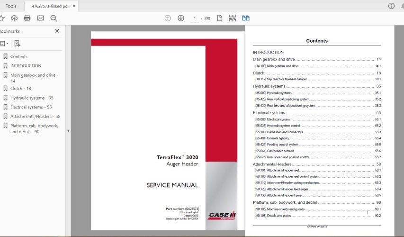Open Attachments/Headers - 58 bookmark
Image resolution: width=404 pixels, height=237 pixels.
coord(36,116)
